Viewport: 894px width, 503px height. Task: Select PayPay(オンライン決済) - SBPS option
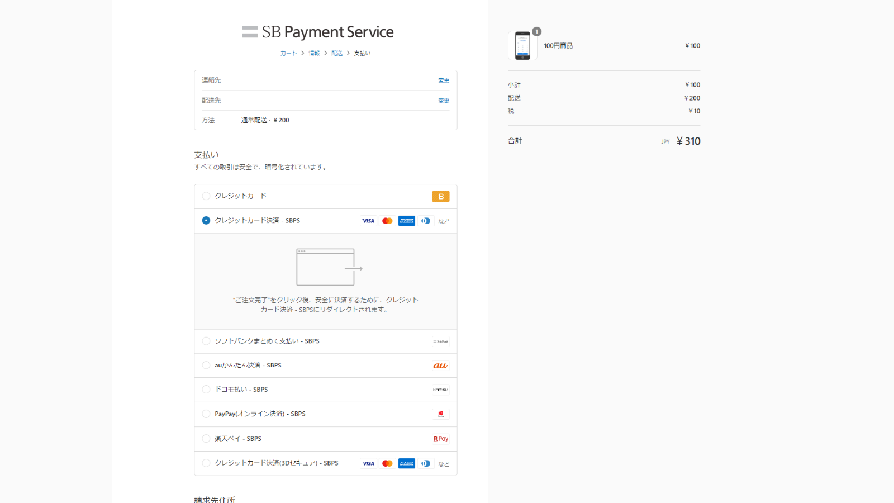click(206, 414)
